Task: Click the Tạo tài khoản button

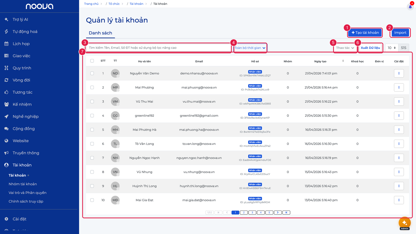Action: click(365, 32)
